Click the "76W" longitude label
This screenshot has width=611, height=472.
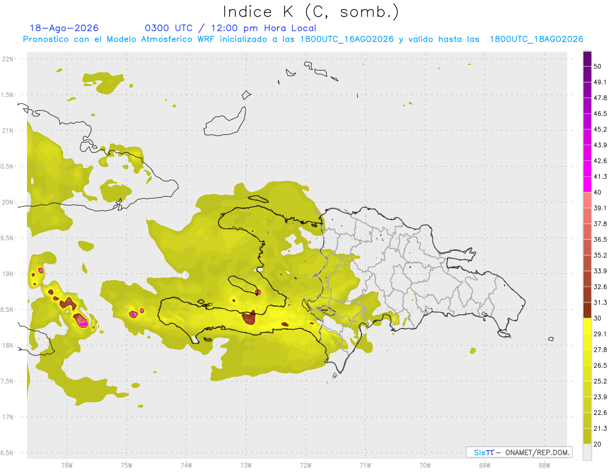pyautogui.click(x=67, y=465)
